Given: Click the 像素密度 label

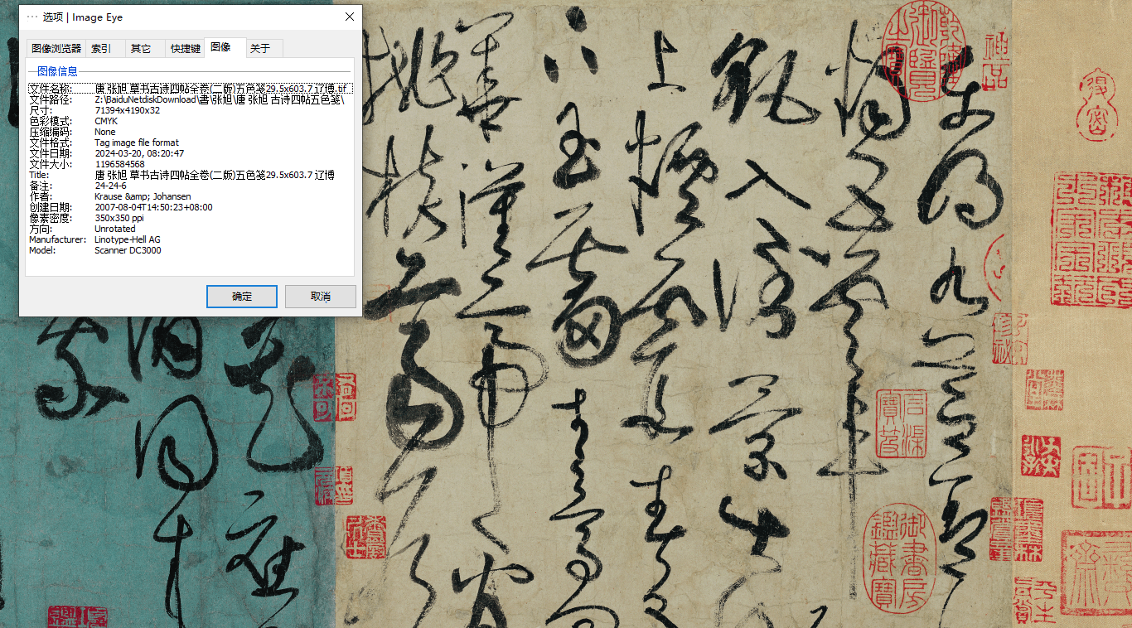Looking at the screenshot, I should coord(51,218).
